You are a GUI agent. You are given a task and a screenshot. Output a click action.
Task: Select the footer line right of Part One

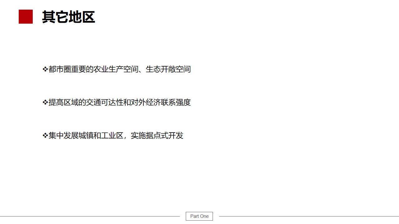309,216
